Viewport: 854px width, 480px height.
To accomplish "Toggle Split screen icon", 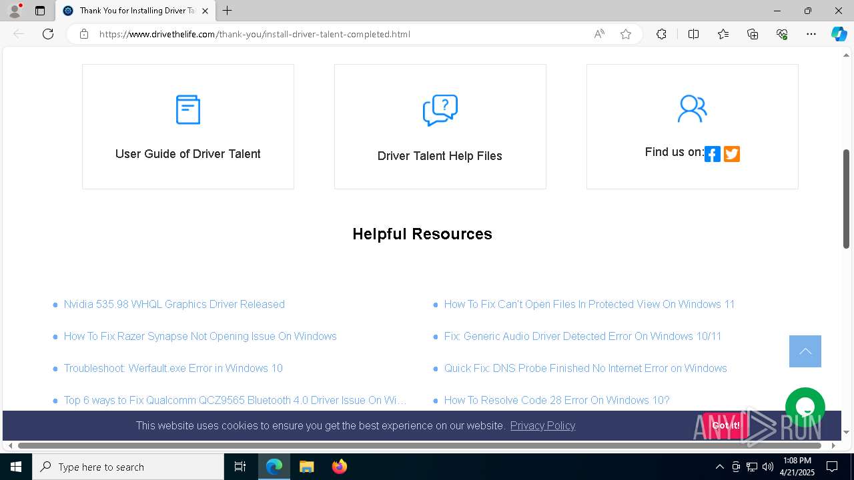I will coord(693,34).
